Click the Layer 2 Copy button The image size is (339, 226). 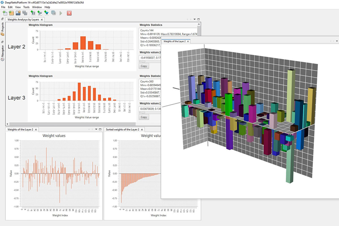(x=144, y=66)
